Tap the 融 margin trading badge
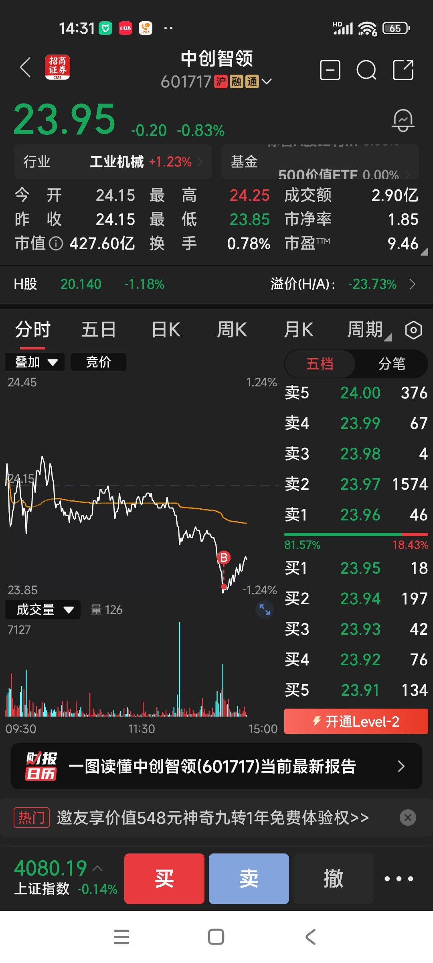 pyautogui.click(x=237, y=81)
